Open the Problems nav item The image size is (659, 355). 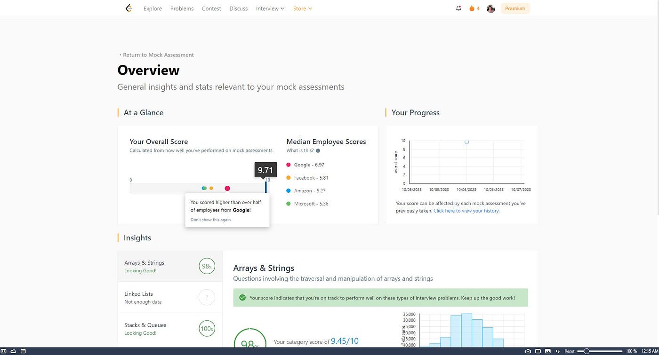[x=182, y=8]
